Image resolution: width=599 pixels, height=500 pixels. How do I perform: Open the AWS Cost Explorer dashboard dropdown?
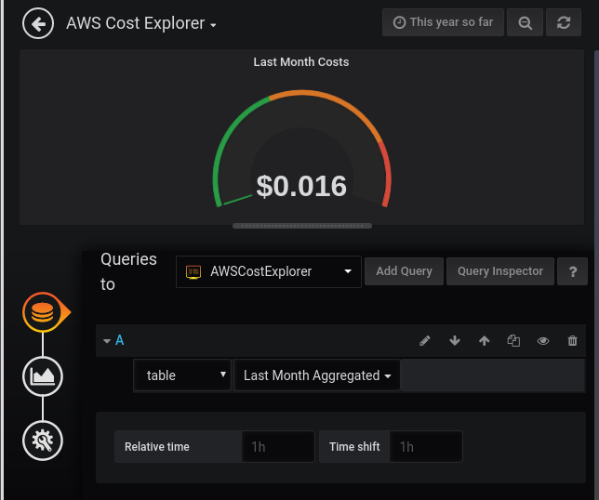[x=141, y=23]
